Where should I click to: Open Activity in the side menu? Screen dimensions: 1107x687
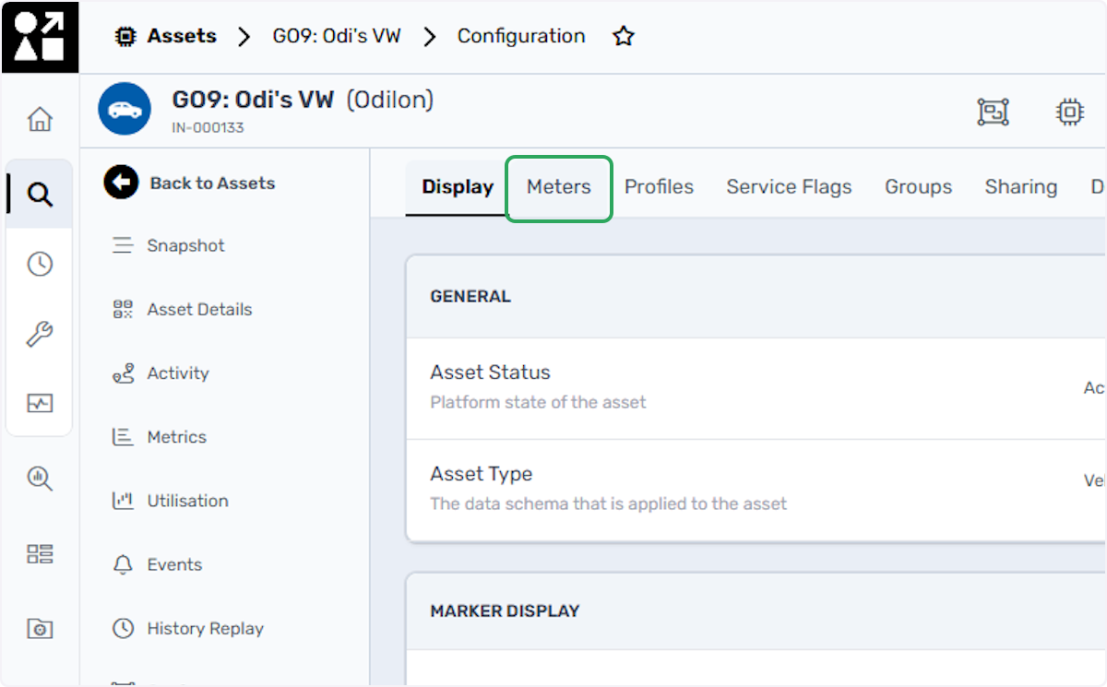[178, 373]
